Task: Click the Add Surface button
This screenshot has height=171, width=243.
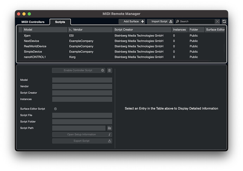Action: (132, 22)
